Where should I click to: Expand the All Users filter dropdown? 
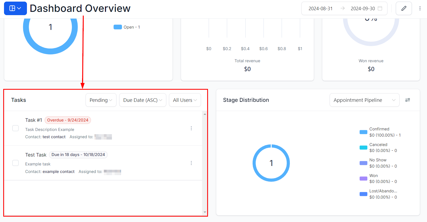point(185,100)
